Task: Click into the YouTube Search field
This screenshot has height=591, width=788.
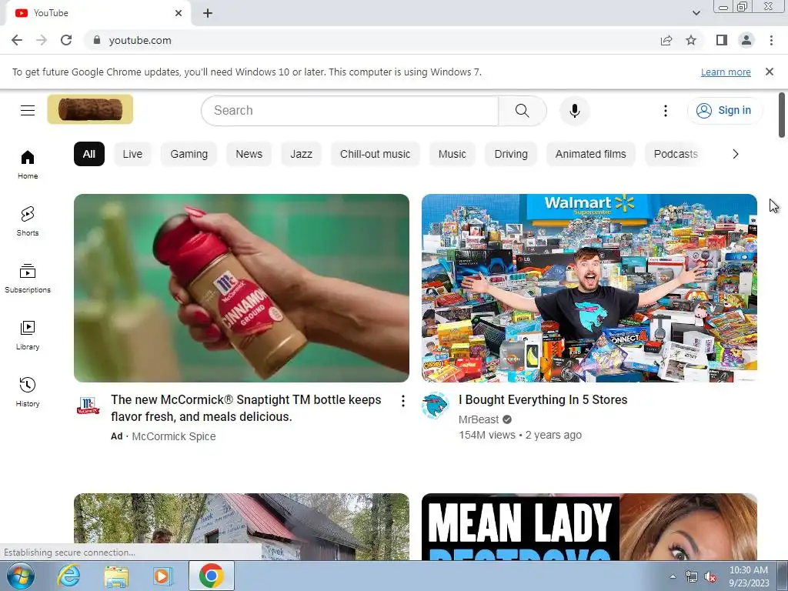Action: pyautogui.click(x=350, y=111)
